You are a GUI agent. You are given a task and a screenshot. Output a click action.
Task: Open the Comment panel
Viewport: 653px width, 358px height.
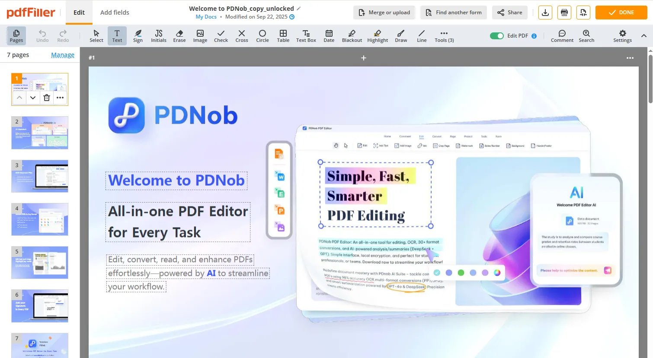coord(562,36)
